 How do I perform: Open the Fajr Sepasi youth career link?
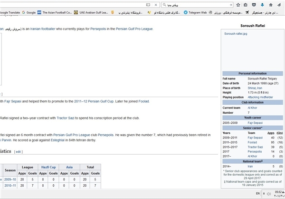[255, 123]
